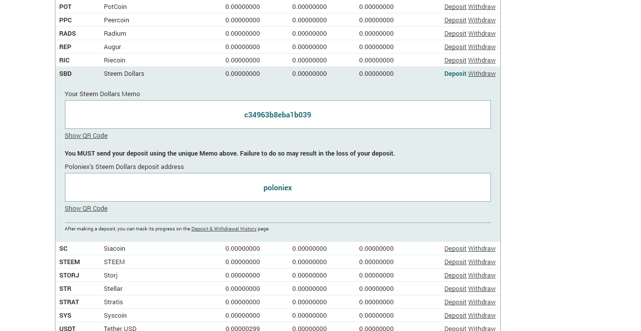Select the poloniex deposit address box
The image size is (641, 331).
[x=277, y=187]
